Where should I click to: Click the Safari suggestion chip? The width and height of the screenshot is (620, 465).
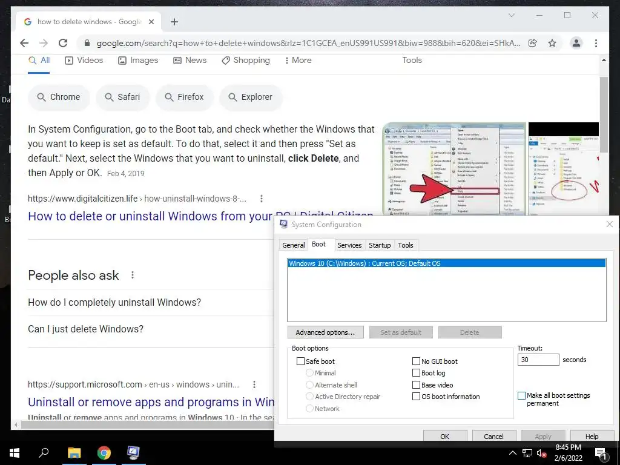point(122,97)
